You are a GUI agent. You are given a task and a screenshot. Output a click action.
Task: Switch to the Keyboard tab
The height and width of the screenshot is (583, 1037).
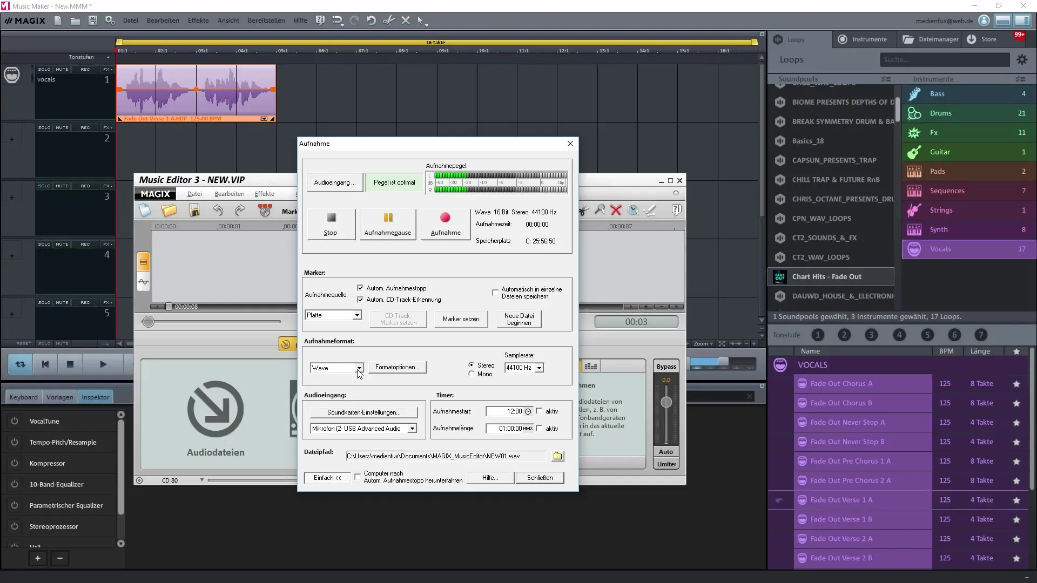(x=24, y=397)
